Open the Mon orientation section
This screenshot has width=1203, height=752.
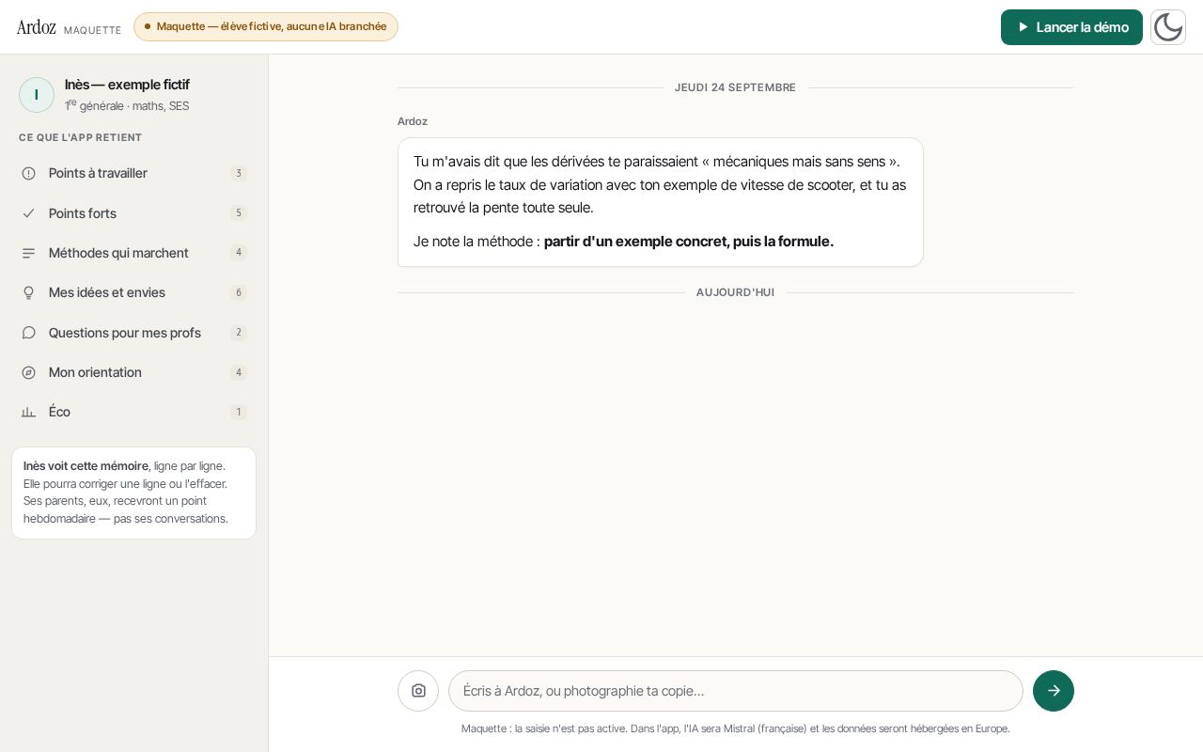[x=133, y=372]
